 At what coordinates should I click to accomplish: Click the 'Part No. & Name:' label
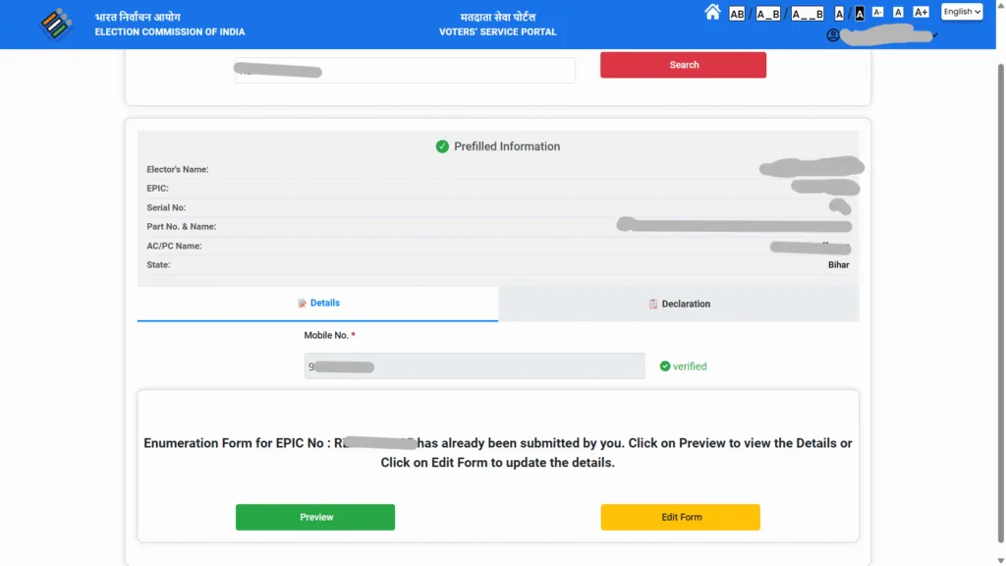182,227
